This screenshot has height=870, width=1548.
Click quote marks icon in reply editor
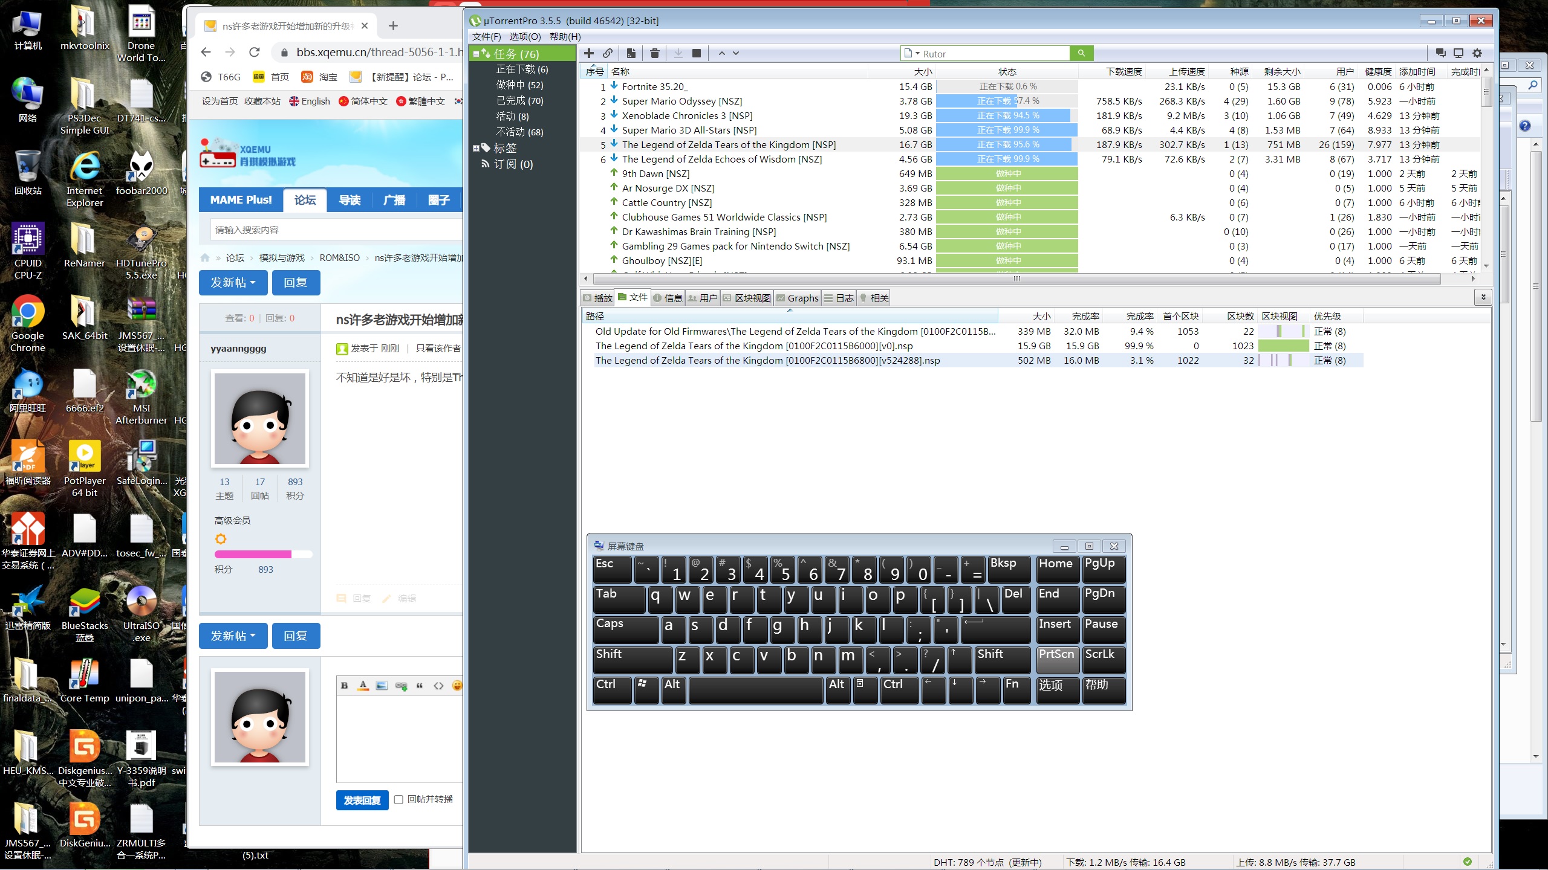click(420, 685)
